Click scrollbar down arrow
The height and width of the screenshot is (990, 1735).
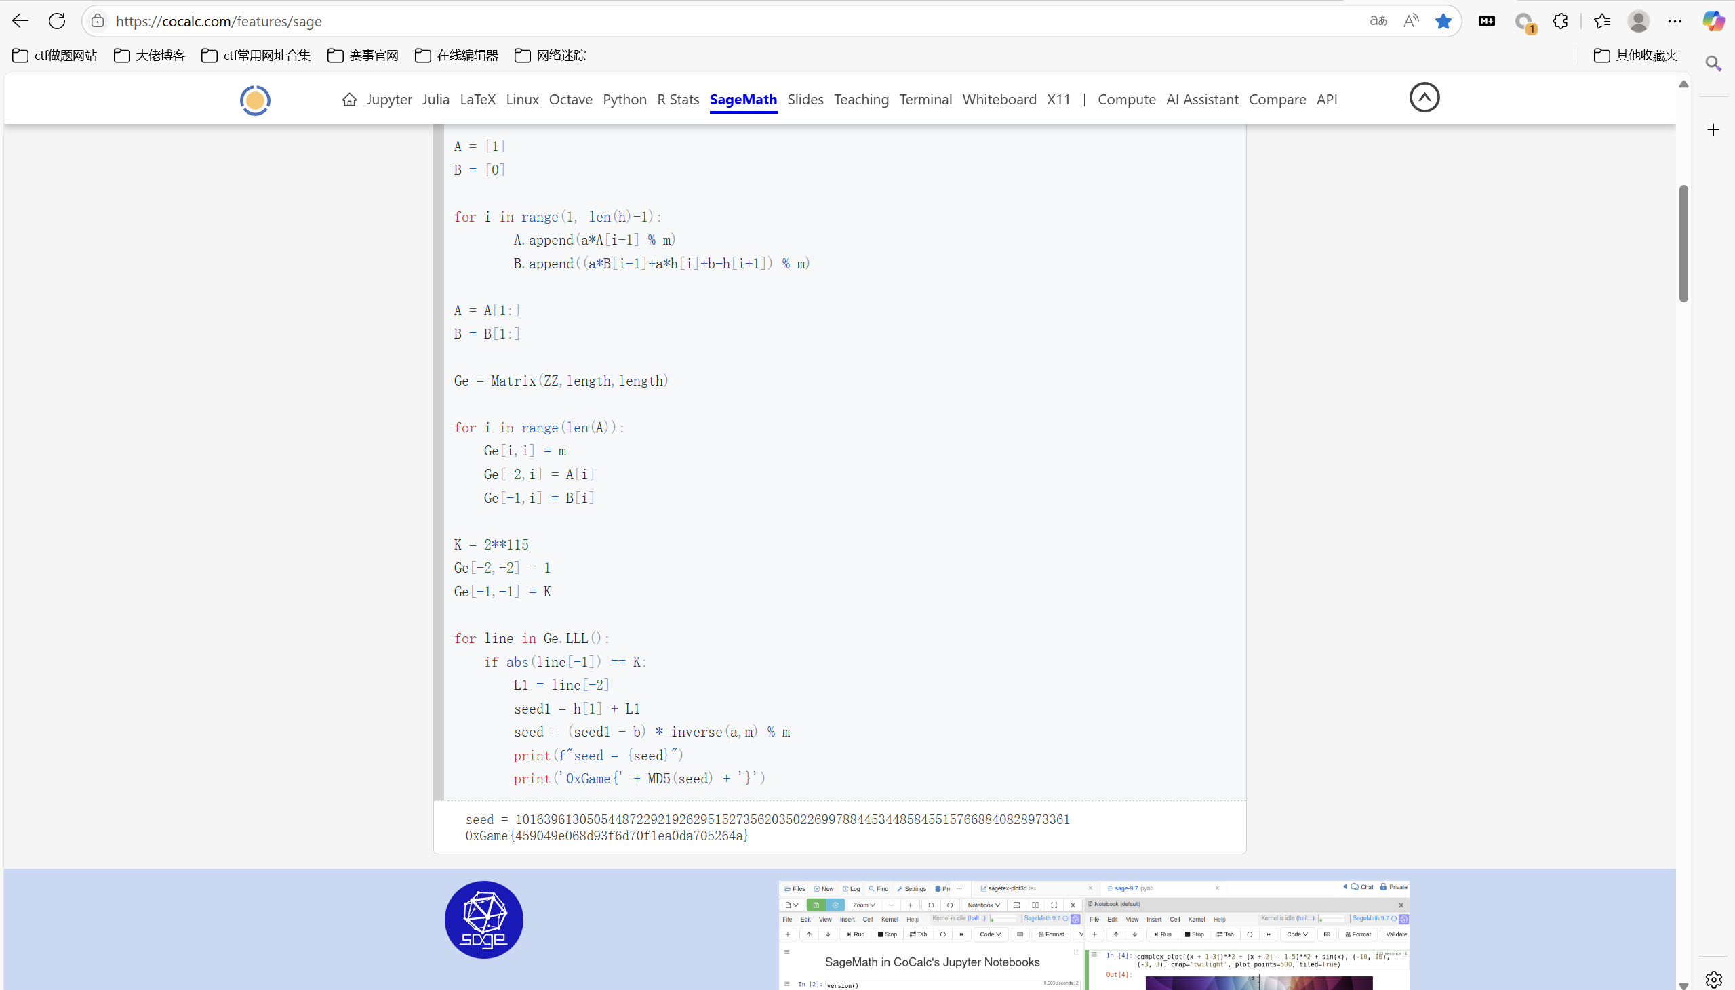coord(1683,985)
